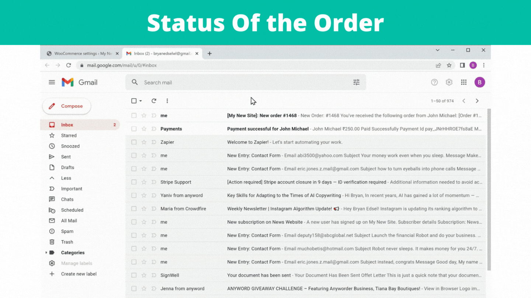Open Gmail settings gear icon

click(449, 82)
